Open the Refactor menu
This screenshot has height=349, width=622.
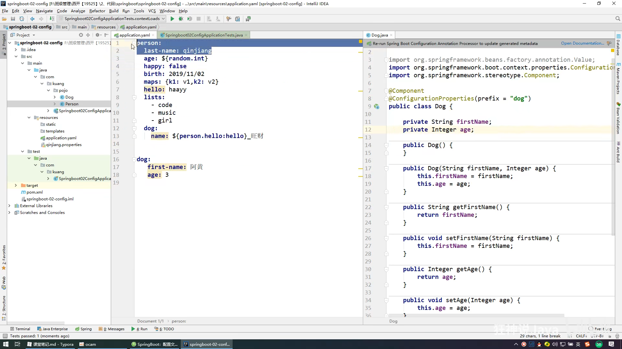[x=97, y=11]
